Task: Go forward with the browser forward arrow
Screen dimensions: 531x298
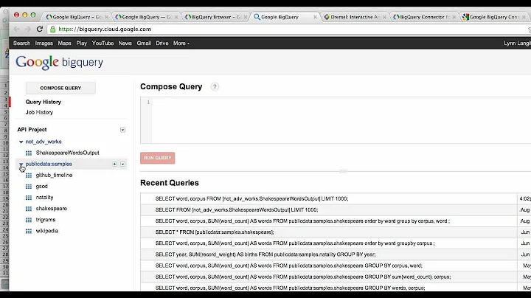Action: (28, 29)
